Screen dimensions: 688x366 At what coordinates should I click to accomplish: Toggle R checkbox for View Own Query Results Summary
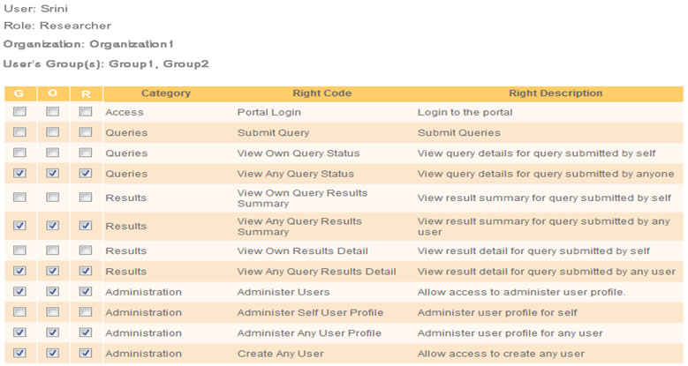pyautogui.click(x=85, y=198)
